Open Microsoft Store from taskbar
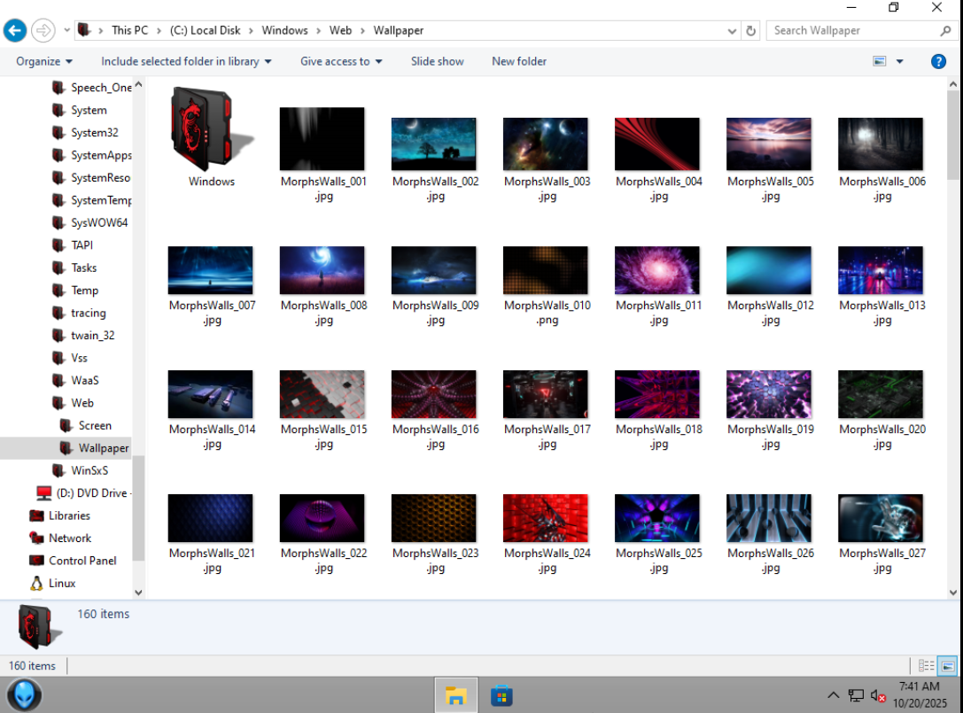 [x=501, y=696]
